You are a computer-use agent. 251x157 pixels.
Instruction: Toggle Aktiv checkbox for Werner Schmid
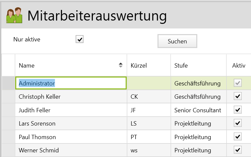pyautogui.click(x=237, y=149)
